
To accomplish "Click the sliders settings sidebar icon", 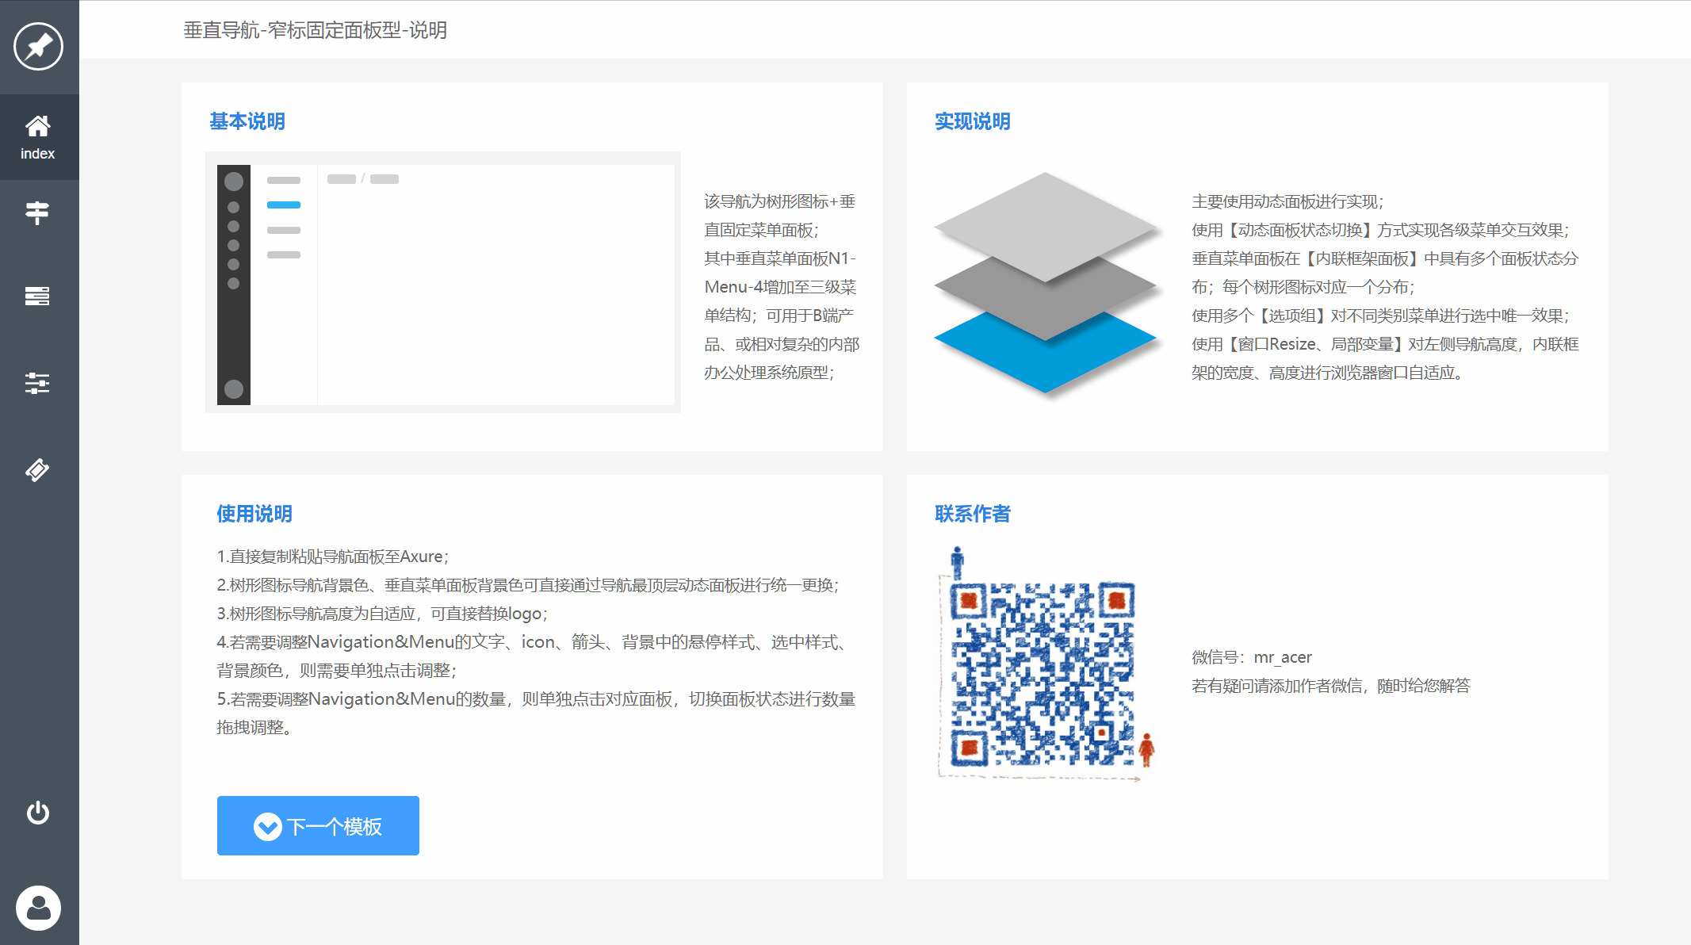I will point(37,384).
